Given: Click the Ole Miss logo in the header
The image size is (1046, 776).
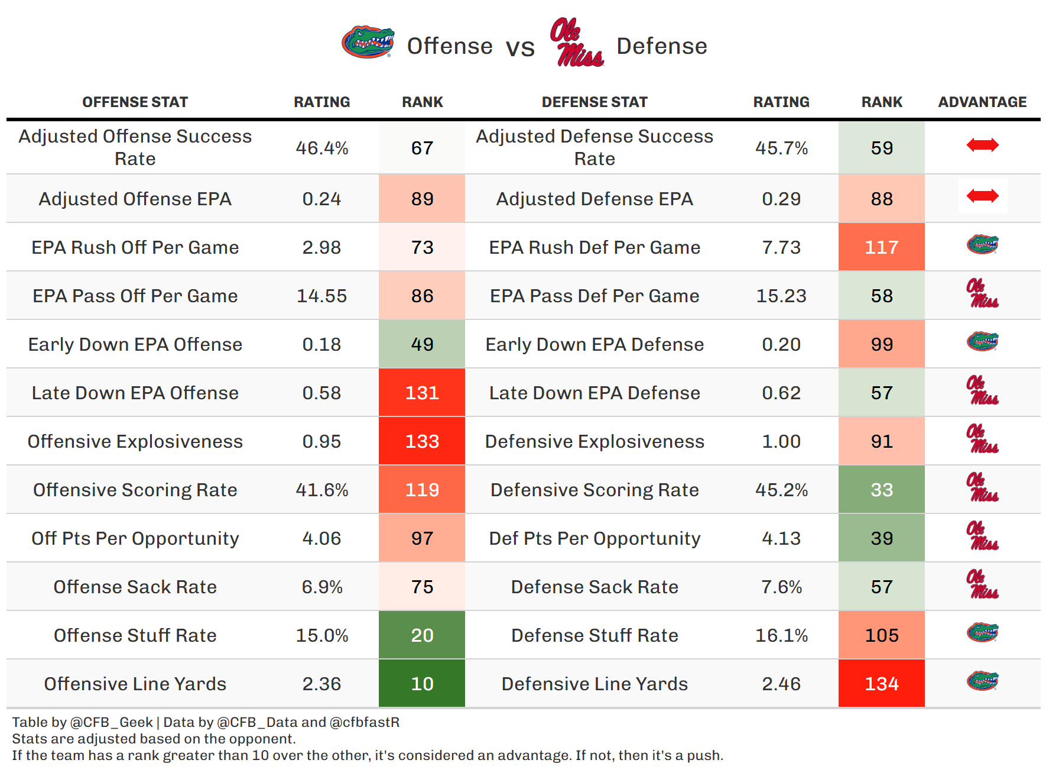Looking at the screenshot, I should pyautogui.click(x=576, y=43).
